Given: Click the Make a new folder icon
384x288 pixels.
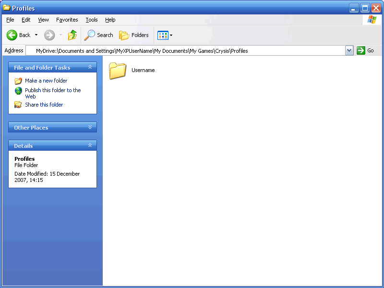Looking at the screenshot, I should tap(18, 81).
